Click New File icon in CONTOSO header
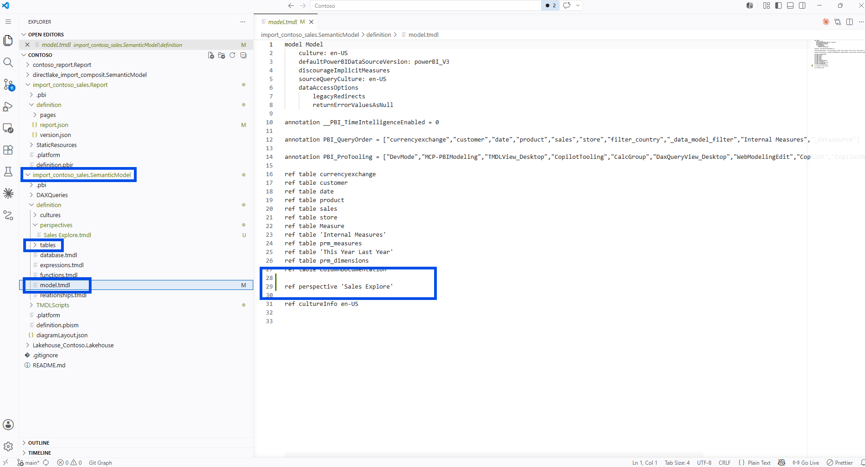The height and width of the screenshot is (467, 865). click(211, 55)
